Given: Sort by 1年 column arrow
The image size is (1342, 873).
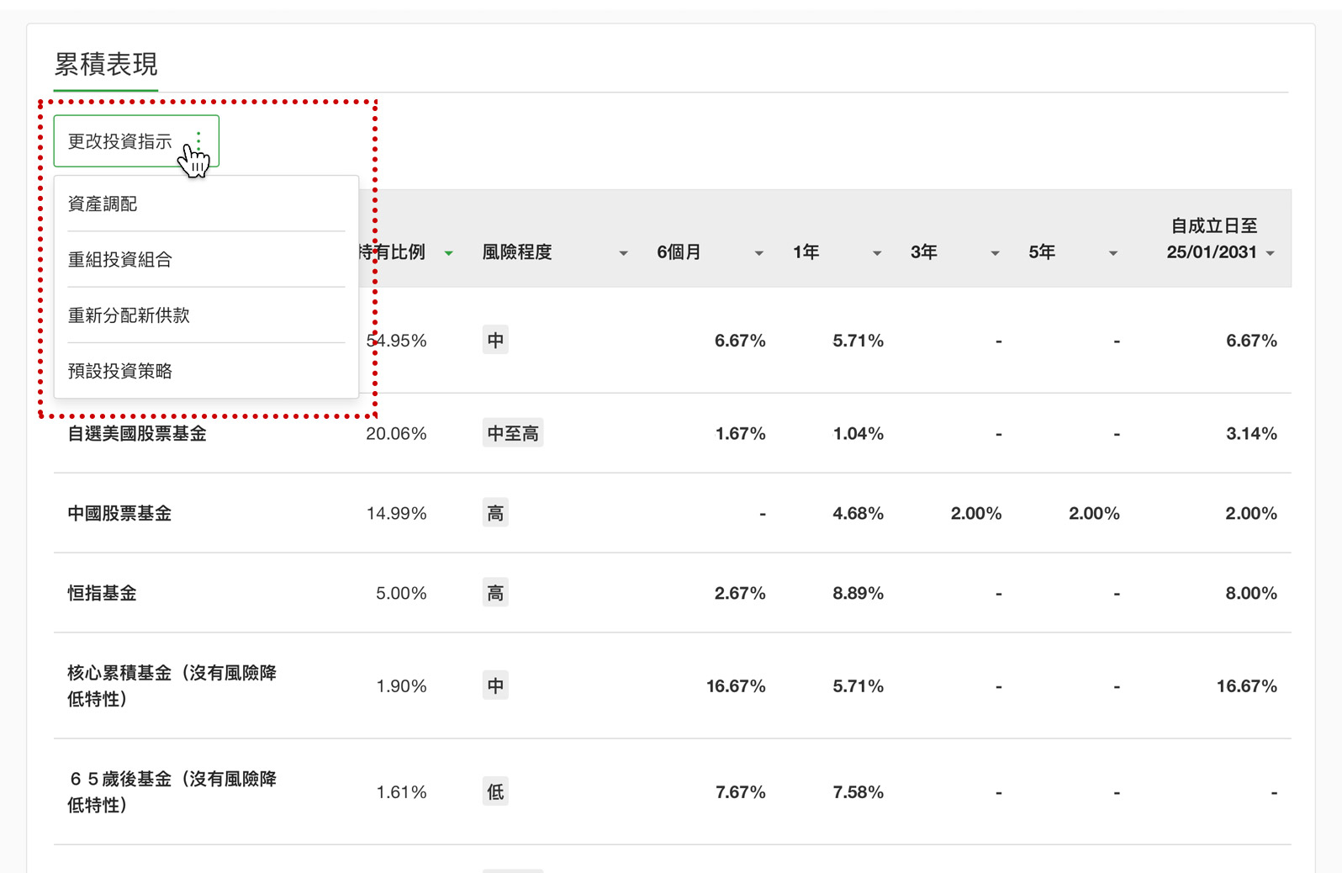Looking at the screenshot, I should [876, 253].
